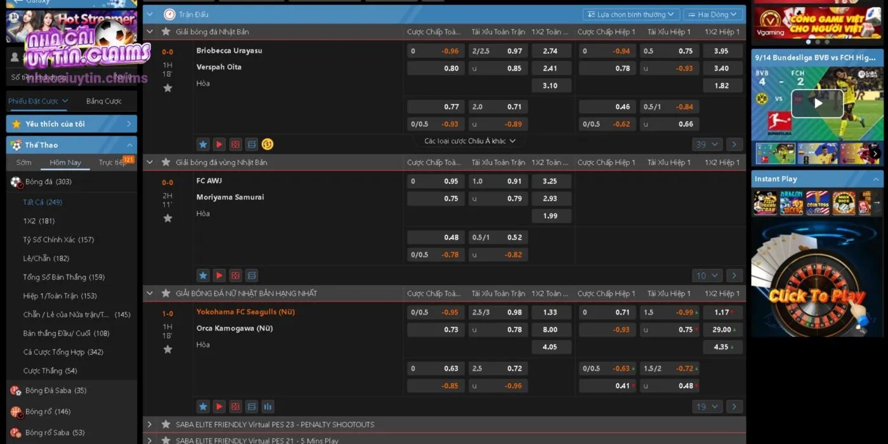Switch to the Sớm tab
The width and height of the screenshot is (888, 444).
click(24, 162)
